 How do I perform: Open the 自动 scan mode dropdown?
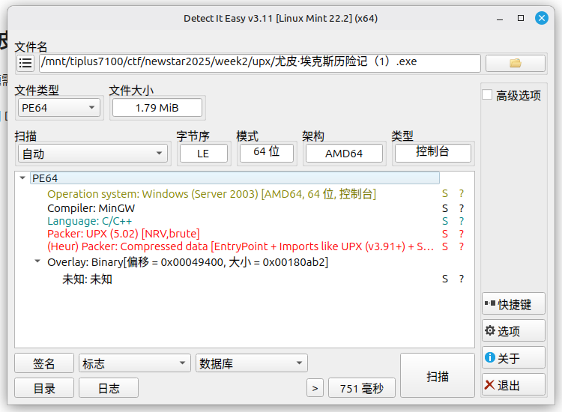(92, 154)
